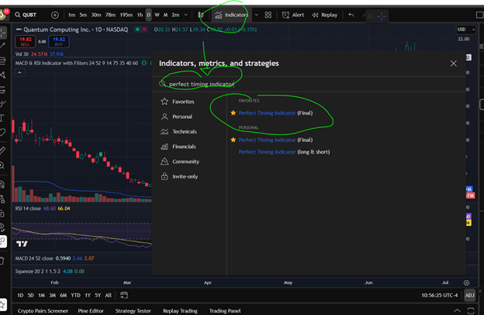Click the Indicators toolbar button
Image resolution: width=484 pixels, height=315 pixels.
(x=231, y=15)
